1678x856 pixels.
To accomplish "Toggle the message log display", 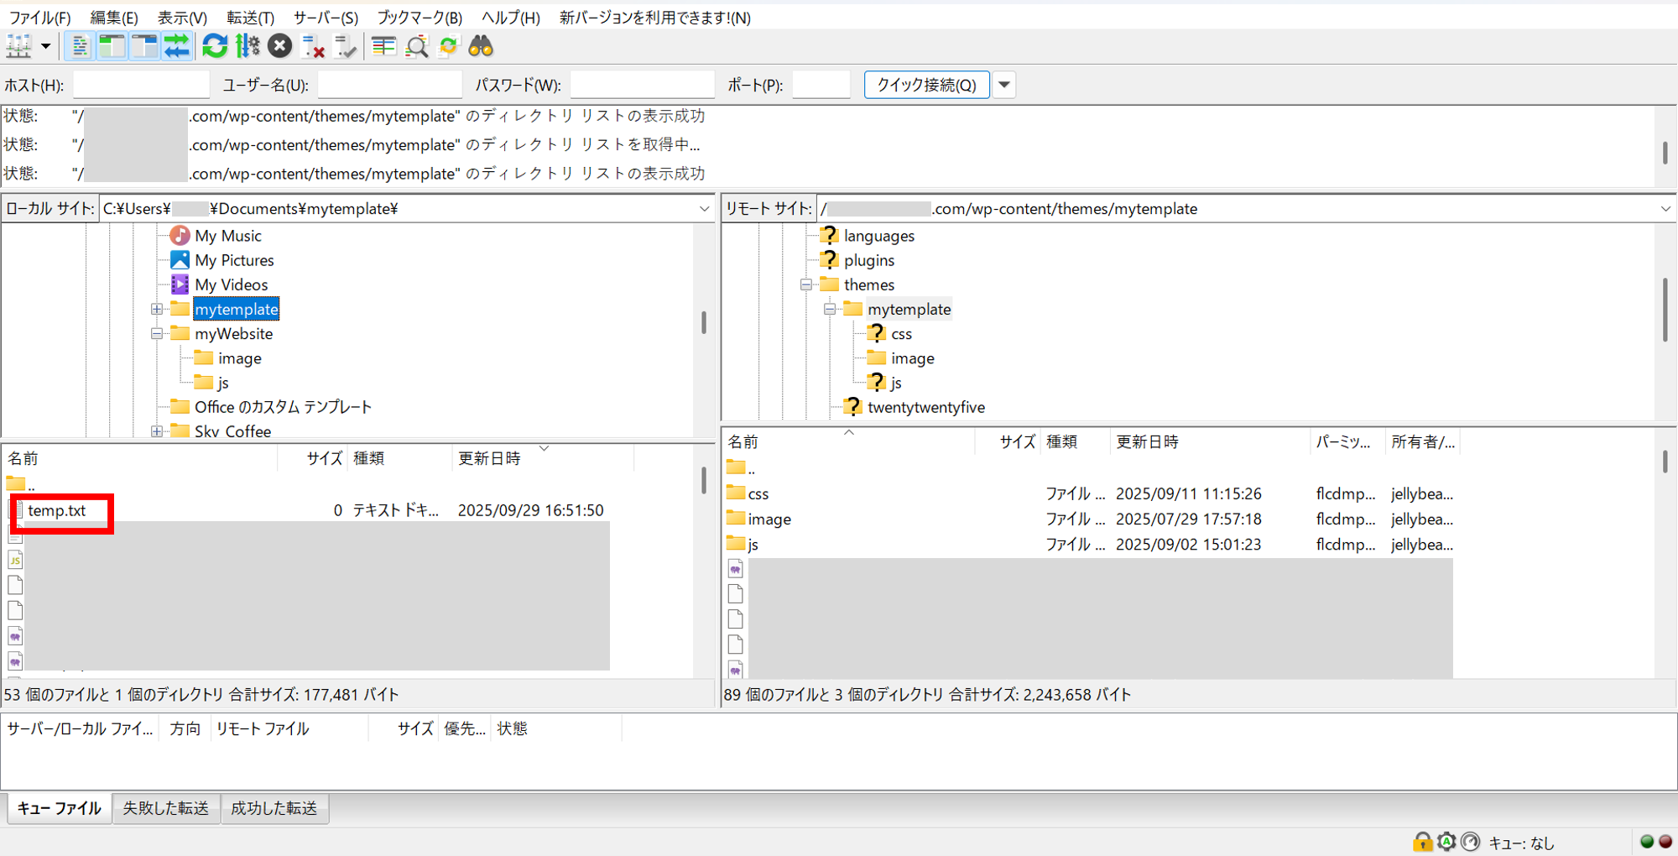I will pos(79,47).
